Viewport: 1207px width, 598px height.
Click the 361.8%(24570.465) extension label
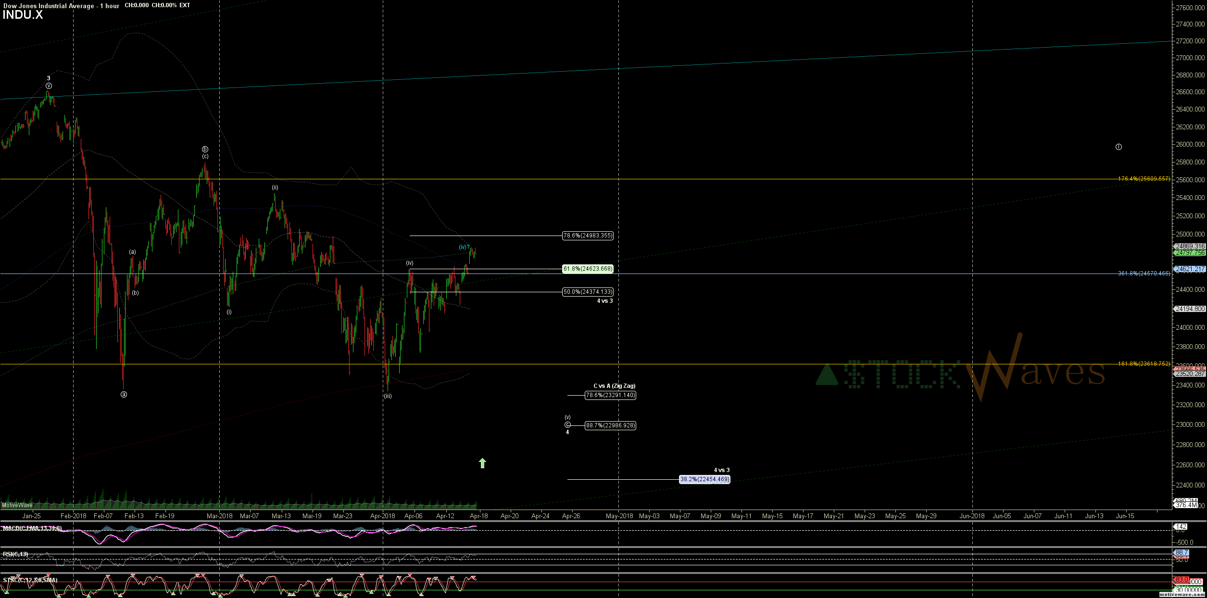pyautogui.click(x=1144, y=274)
